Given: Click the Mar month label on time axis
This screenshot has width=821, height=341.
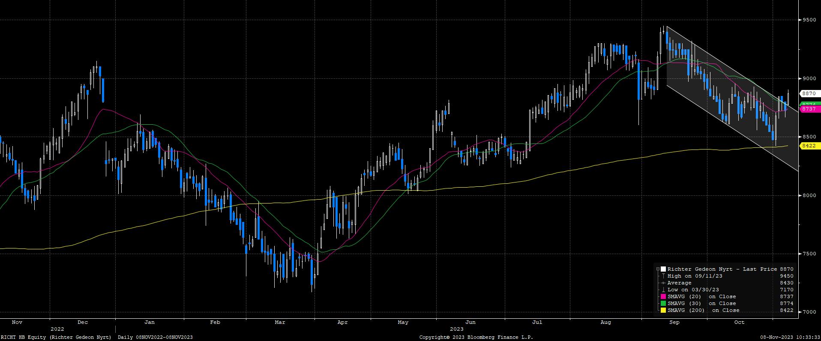Looking at the screenshot, I should click(280, 322).
